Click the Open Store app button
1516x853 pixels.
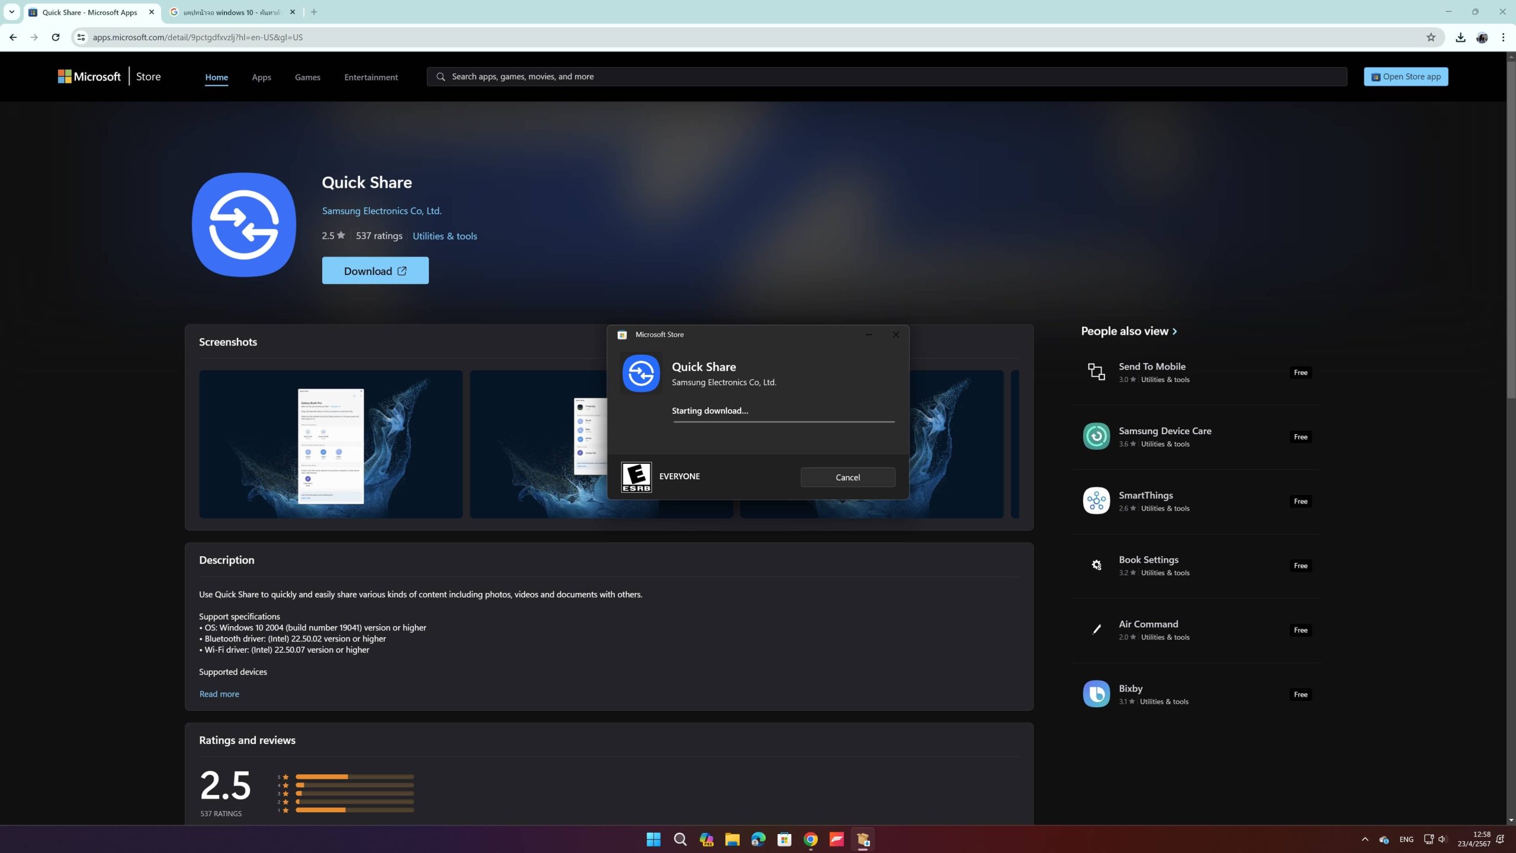(x=1406, y=76)
